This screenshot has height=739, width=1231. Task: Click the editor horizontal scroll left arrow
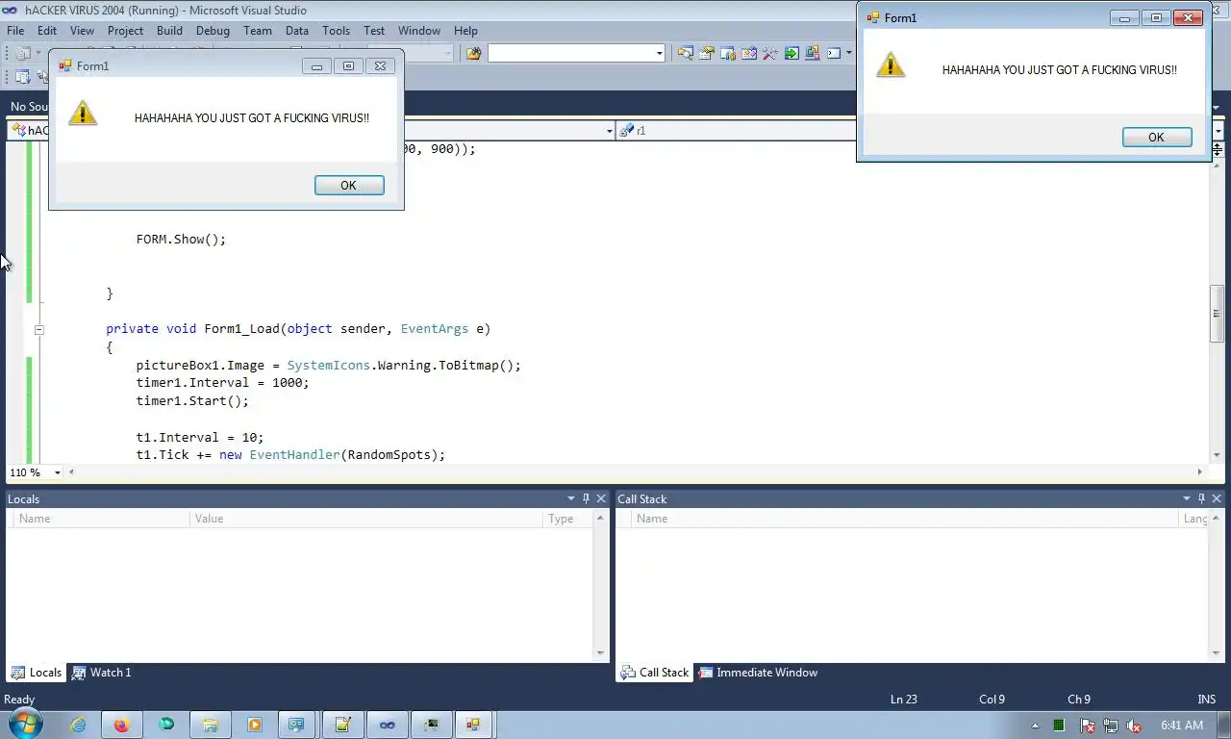tap(71, 472)
